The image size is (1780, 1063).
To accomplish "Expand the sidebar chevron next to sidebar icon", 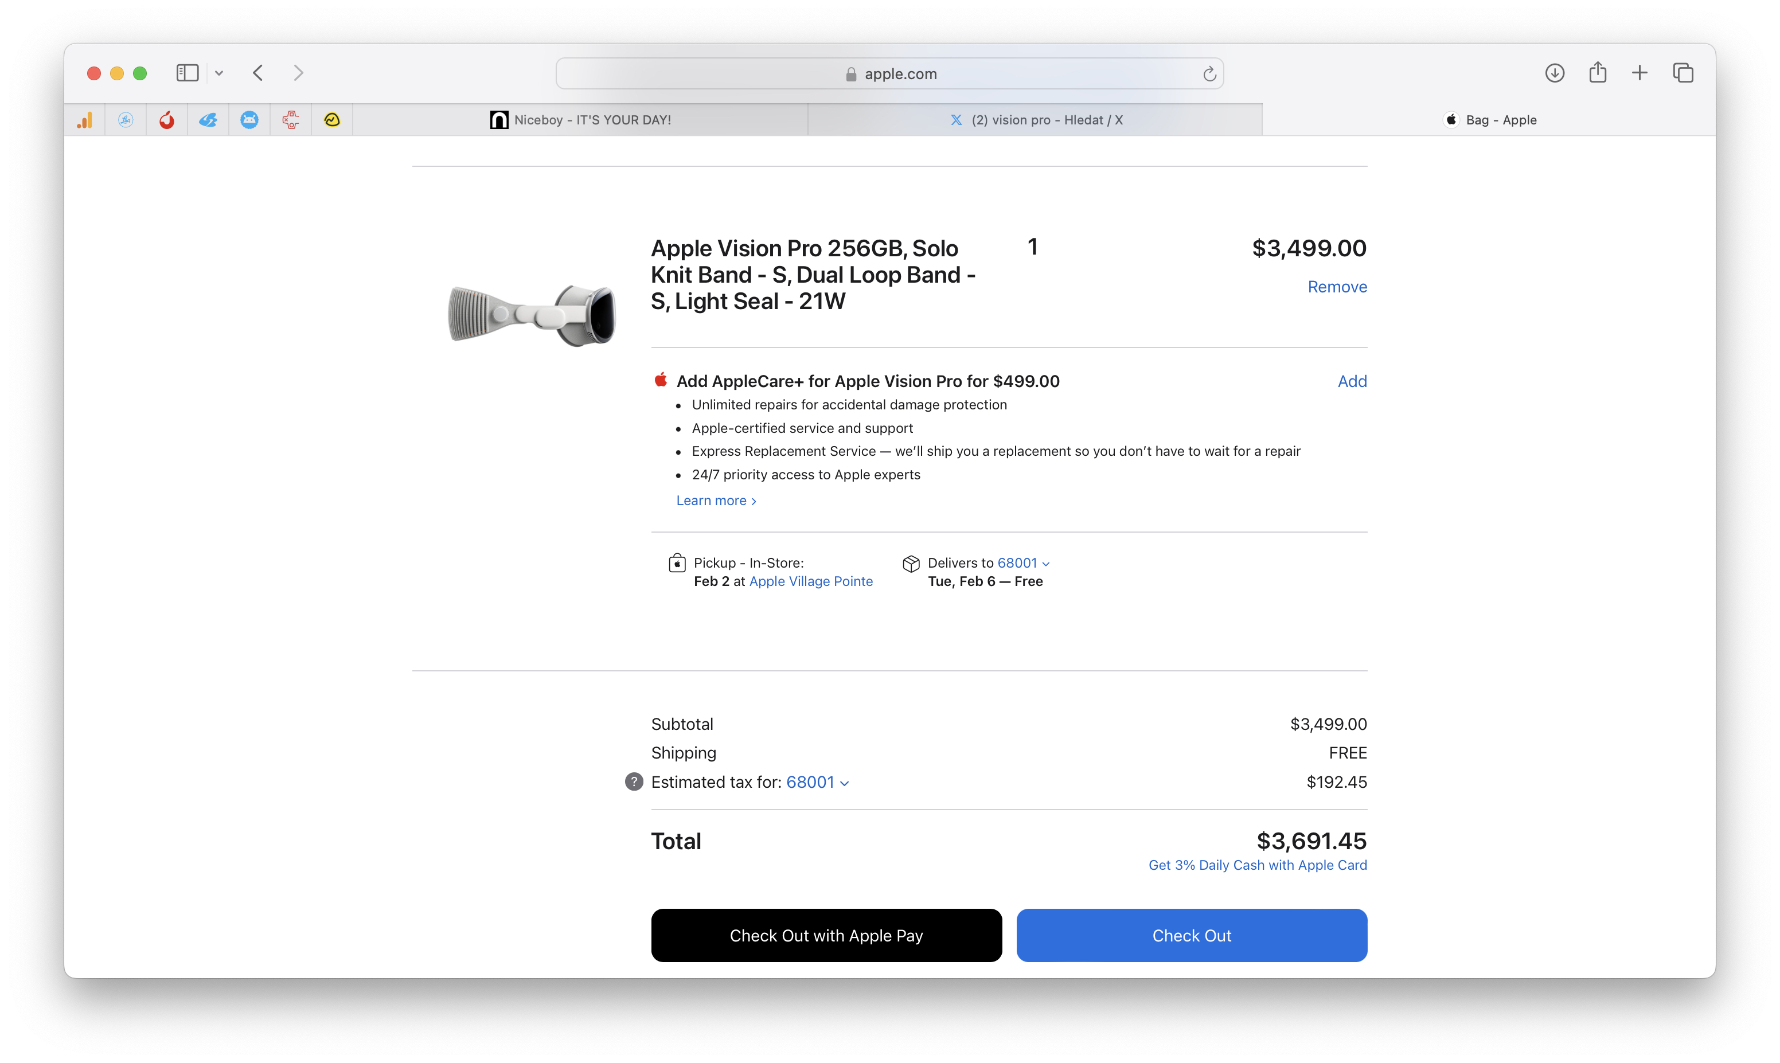I will (219, 72).
